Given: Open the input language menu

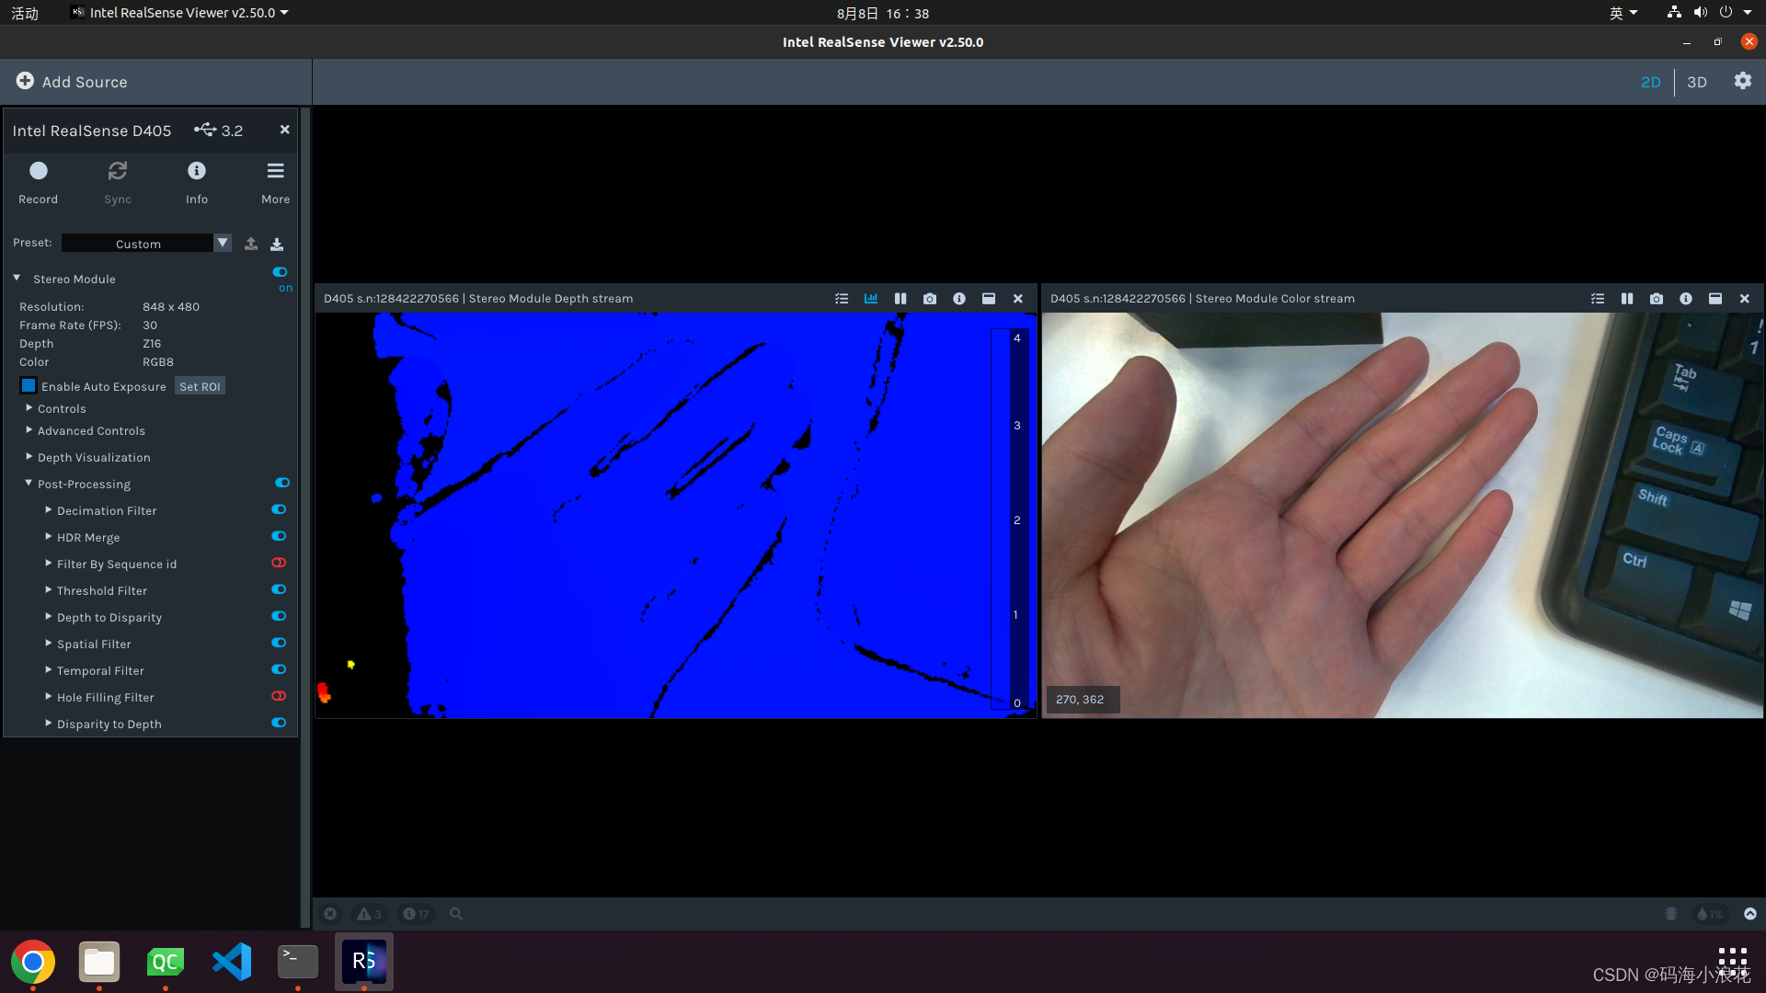Looking at the screenshot, I should coord(1623,13).
